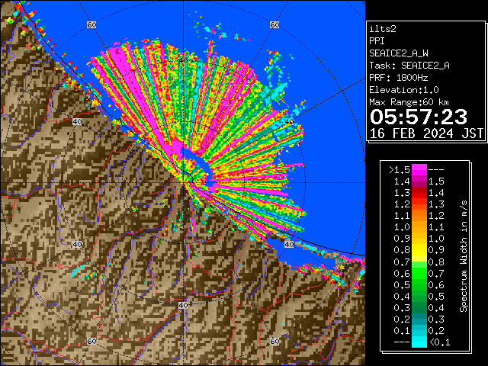Click the 'PPI' scan type label
Screen dimensions: 488x366
(x=377, y=41)
